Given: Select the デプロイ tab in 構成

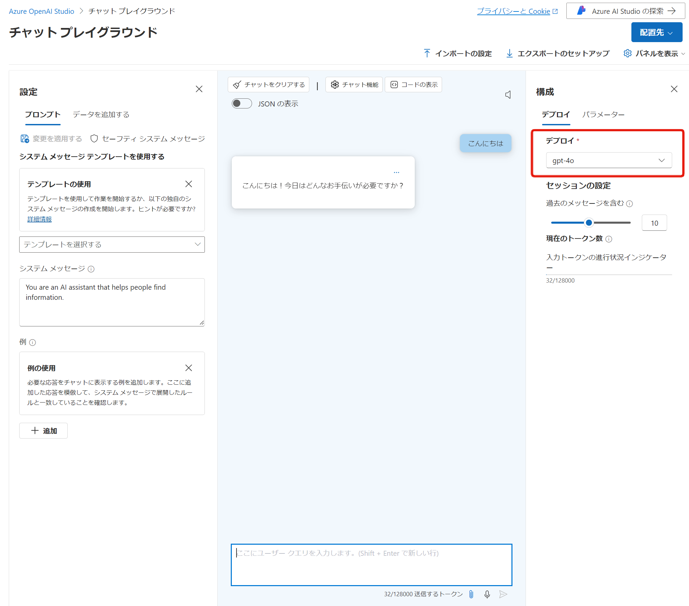Looking at the screenshot, I should tap(556, 115).
